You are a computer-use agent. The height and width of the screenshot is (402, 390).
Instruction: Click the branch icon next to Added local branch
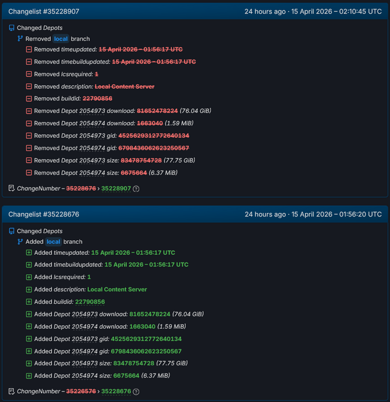pos(20,241)
